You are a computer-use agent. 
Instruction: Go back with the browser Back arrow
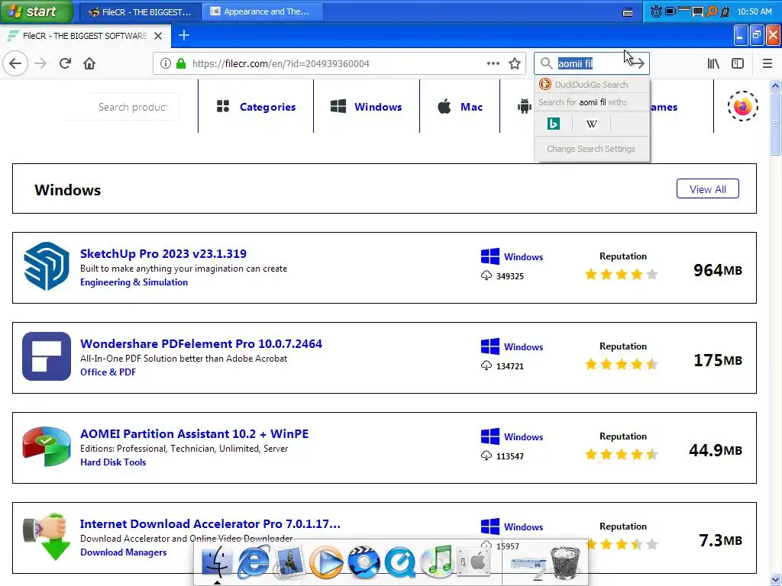[15, 64]
